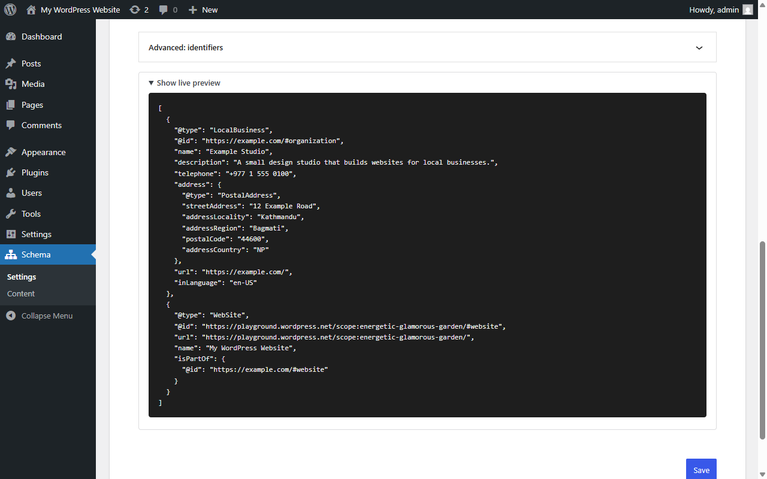Click the blue Save button

tap(701, 469)
